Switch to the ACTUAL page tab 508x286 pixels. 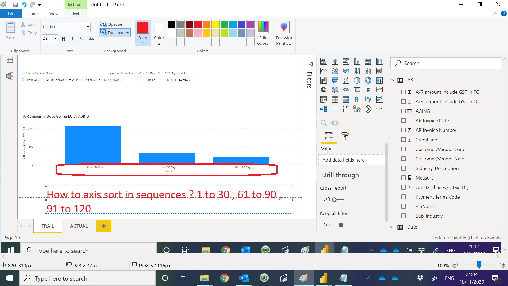pyautogui.click(x=79, y=226)
